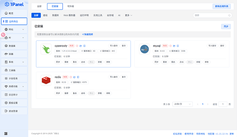Open 数据库 database page in the sidebar
Screen dimensions: 237x137
pyautogui.click(x=14, y=46)
